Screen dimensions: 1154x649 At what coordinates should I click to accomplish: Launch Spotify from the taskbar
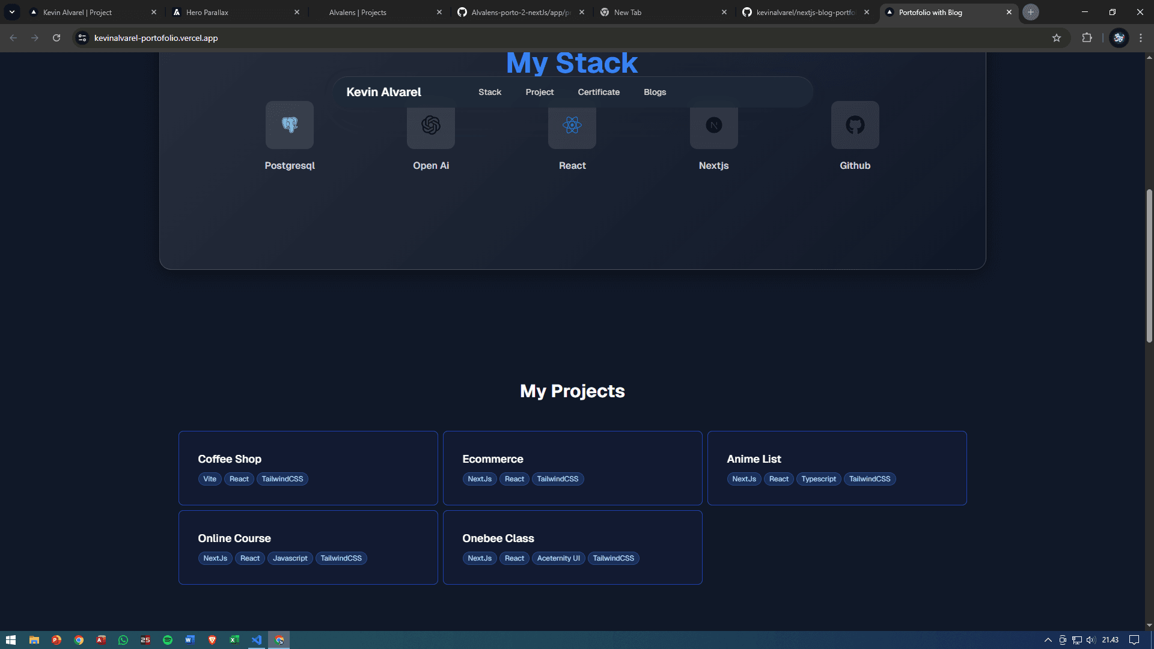click(168, 639)
